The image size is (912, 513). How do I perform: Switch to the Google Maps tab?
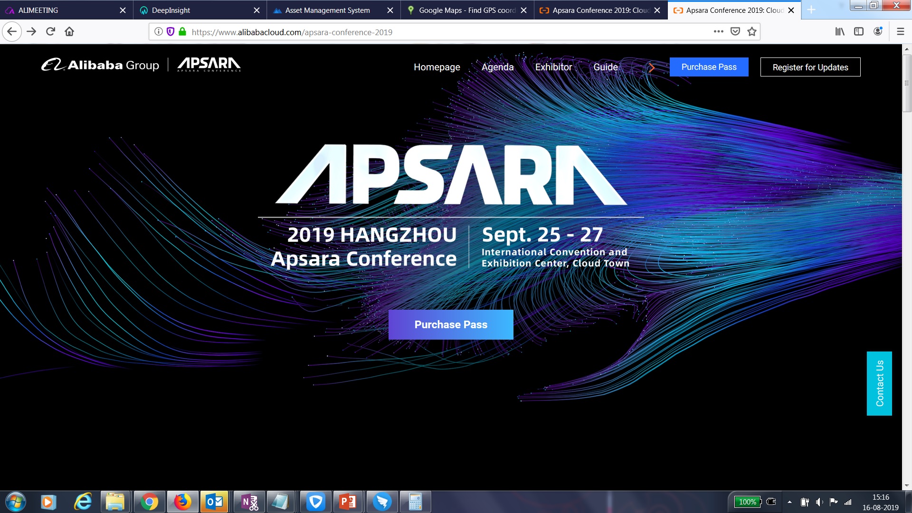click(x=467, y=10)
